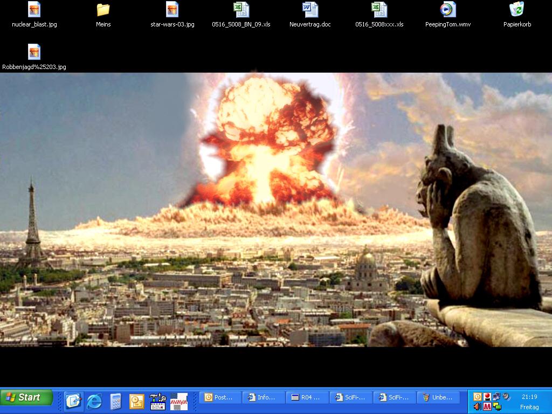Launch Outlook from the Quick Launch bar
552x414 pixels.
pyautogui.click(x=136, y=401)
